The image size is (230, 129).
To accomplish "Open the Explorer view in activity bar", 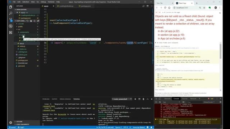I will 10,7.
